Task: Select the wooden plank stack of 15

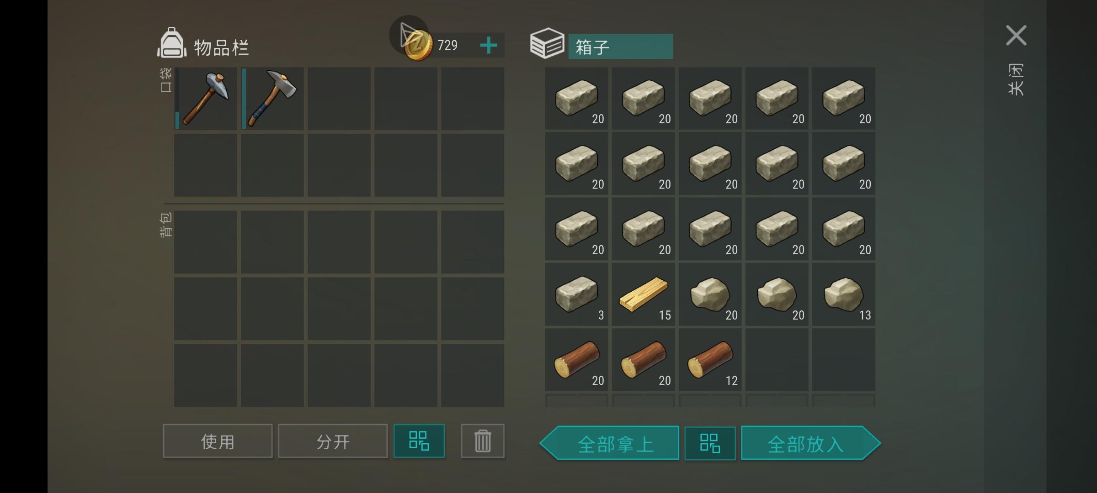Action: 644,294
